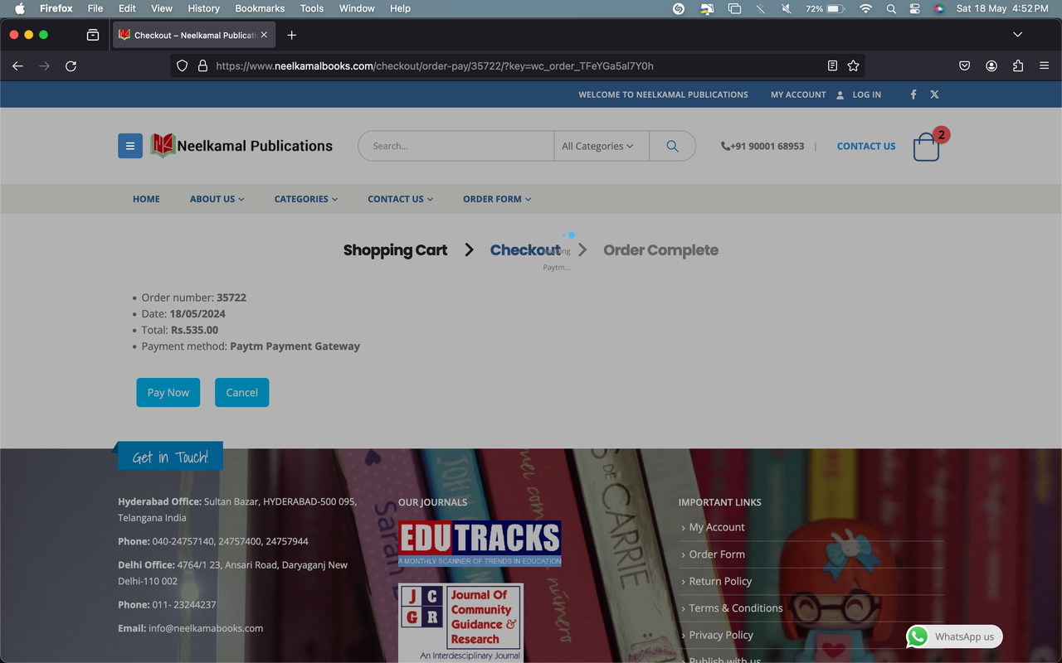Open the View menu
Screen dimensions: 1062x663
[x=162, y=8]
